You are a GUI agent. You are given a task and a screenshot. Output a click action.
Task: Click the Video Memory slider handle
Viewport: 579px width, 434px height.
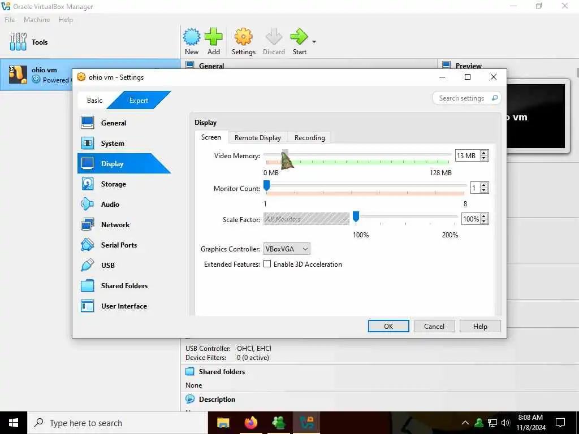(285, 155)
